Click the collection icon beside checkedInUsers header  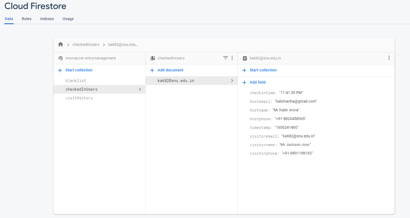153,58
